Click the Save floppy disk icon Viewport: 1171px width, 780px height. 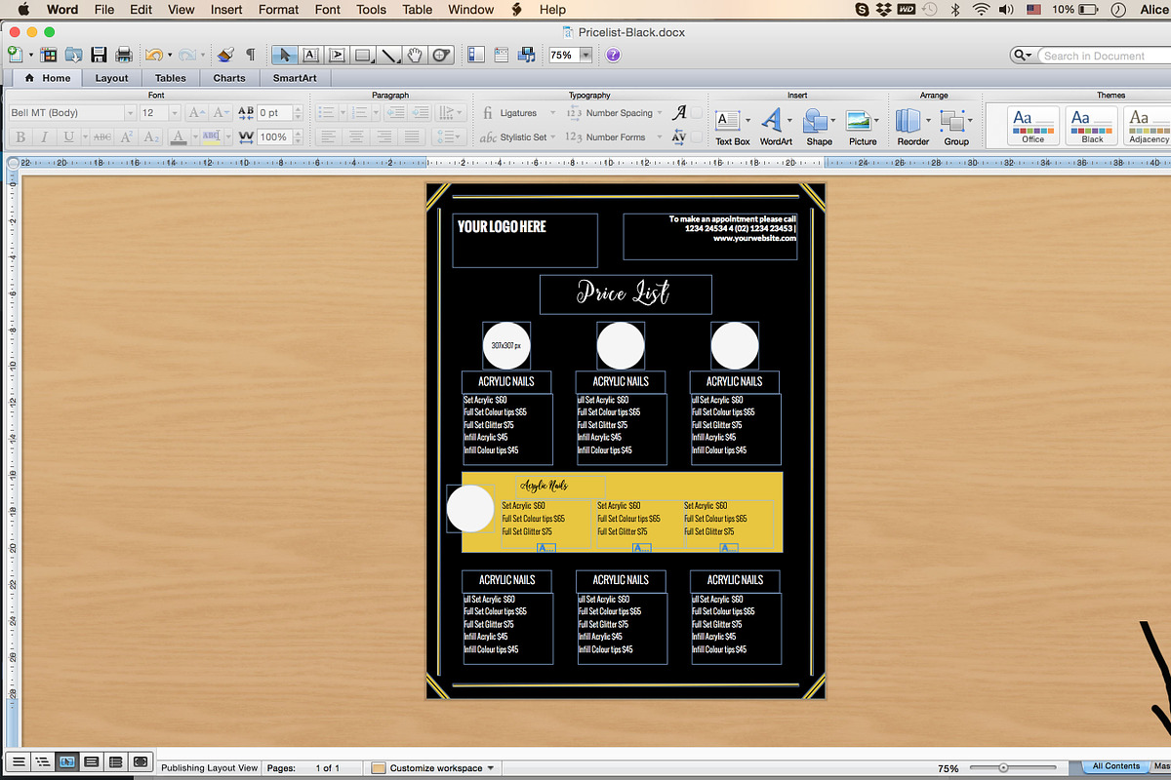click(x=99, y=55)
